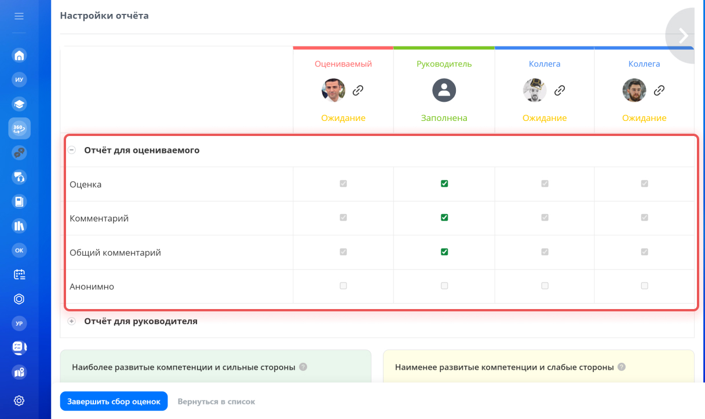Open the ИУ sidebar menu item
The height and width of the screenshot is (419, 705).
(x=19, y=80)
